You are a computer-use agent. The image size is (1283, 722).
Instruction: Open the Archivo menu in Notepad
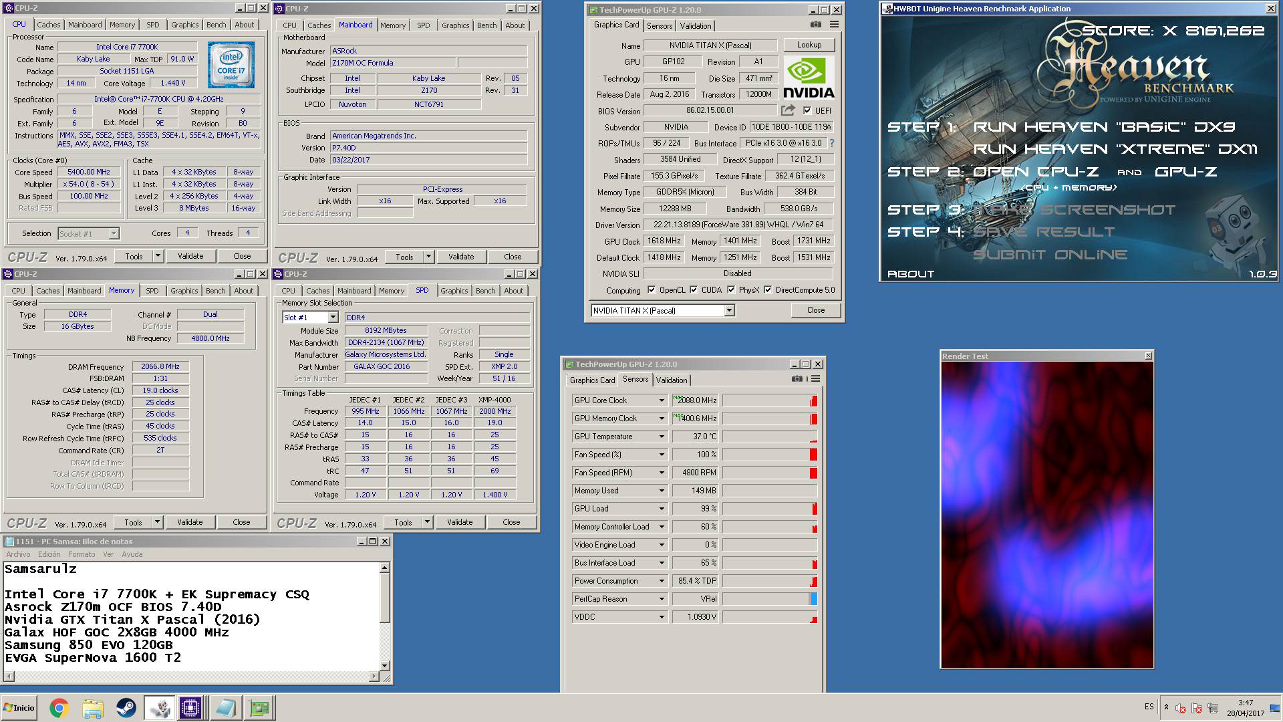coord(18,554)
